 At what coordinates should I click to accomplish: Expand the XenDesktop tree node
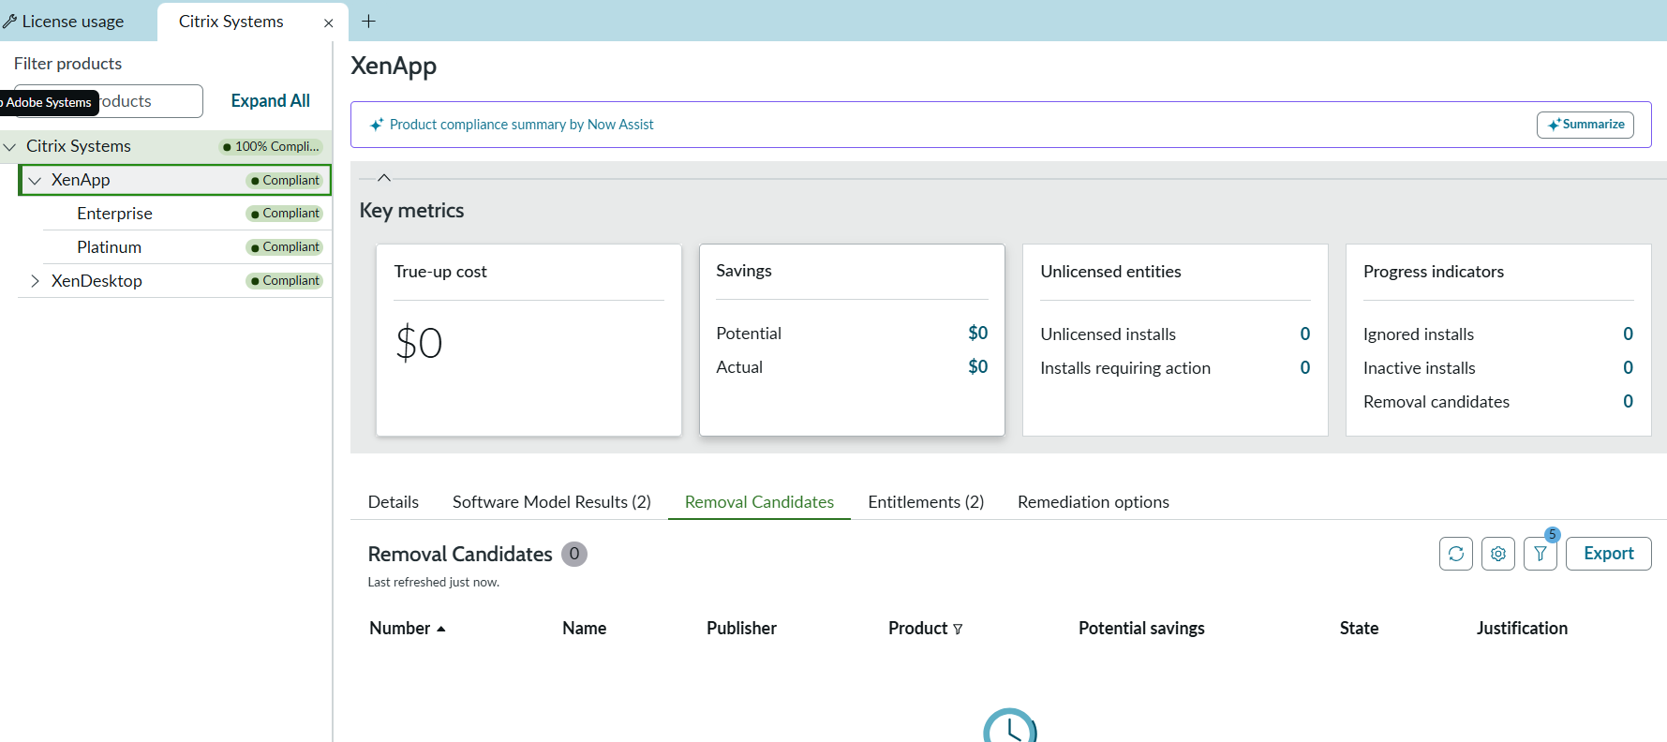tap(36, 281)
